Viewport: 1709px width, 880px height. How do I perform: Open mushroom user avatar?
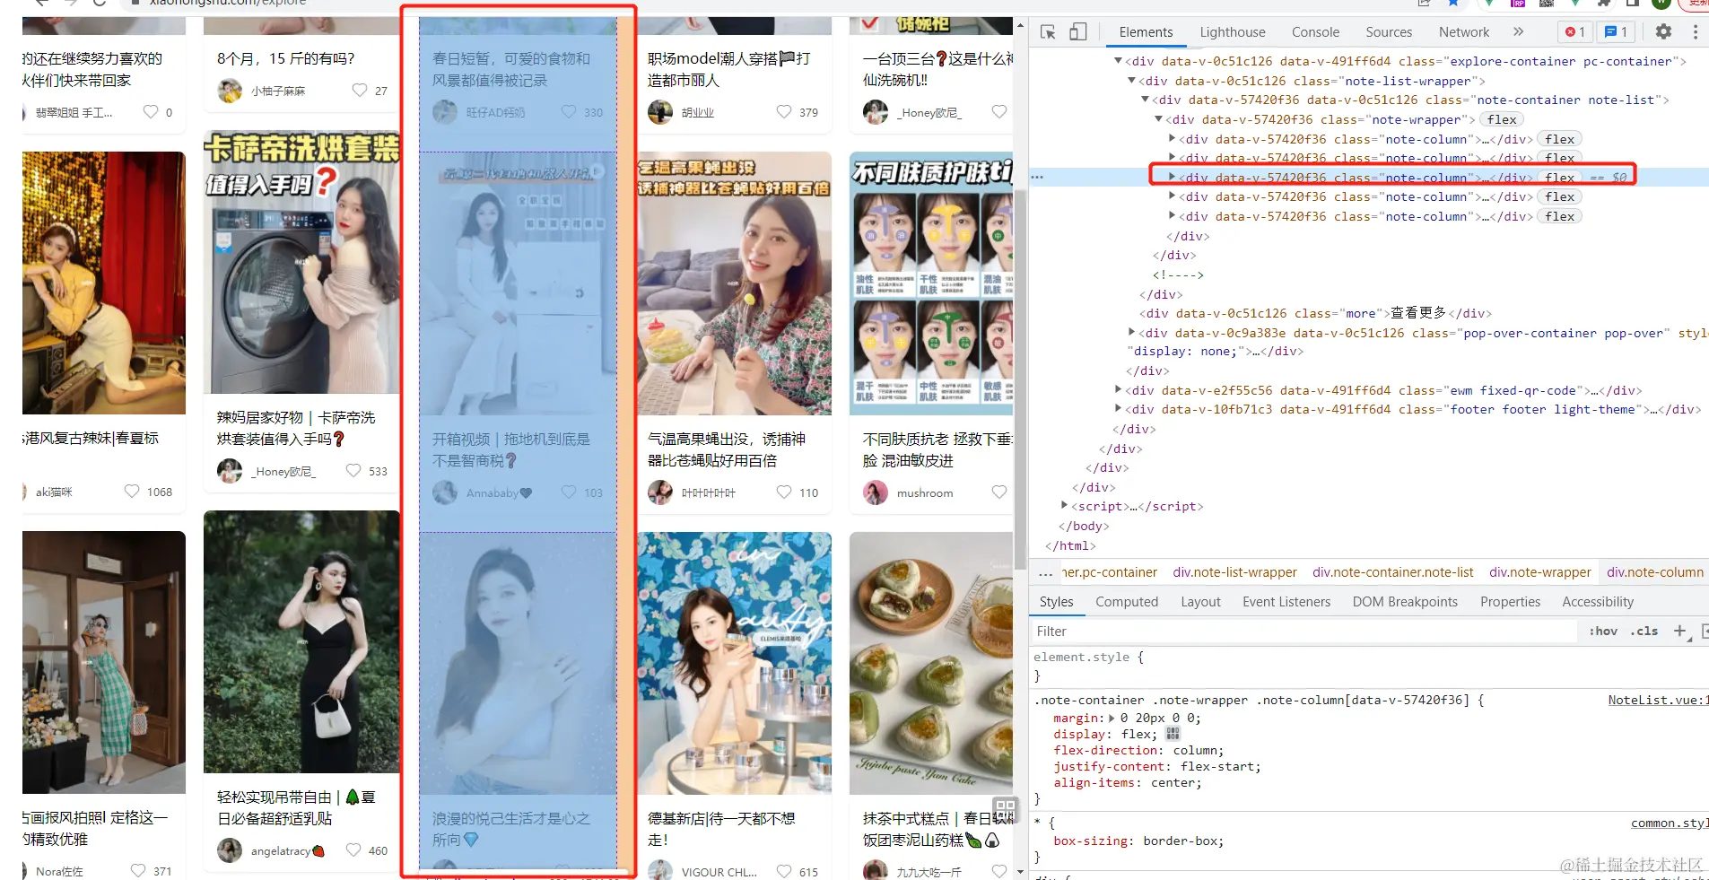[876, 492]
